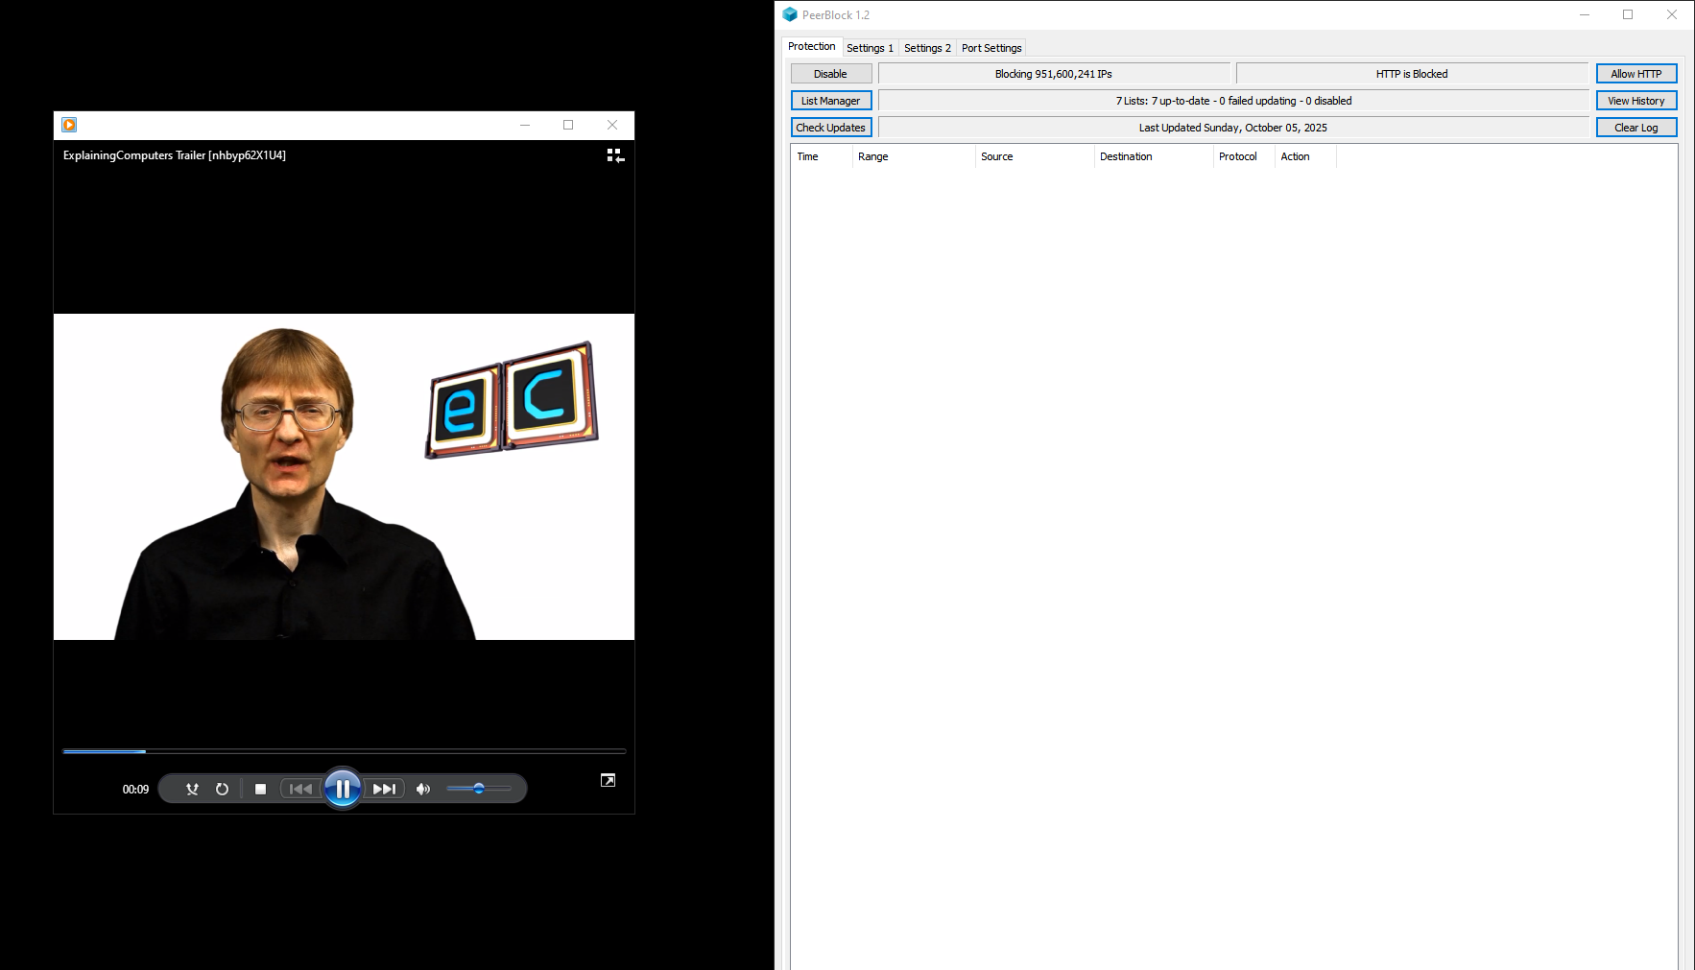Click the 00:09 elapsed time display
Image resolution: width=1695 pixels, height=970 pixels.
(135, 790)
